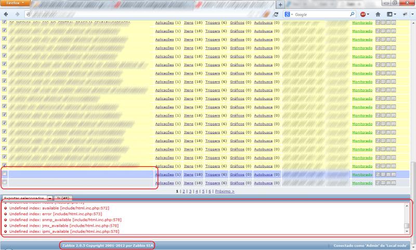Click the Zabbix 2.0.5 Copyright footer link
The width and height of the screenshot is (416, 250).
click(108, 245)
